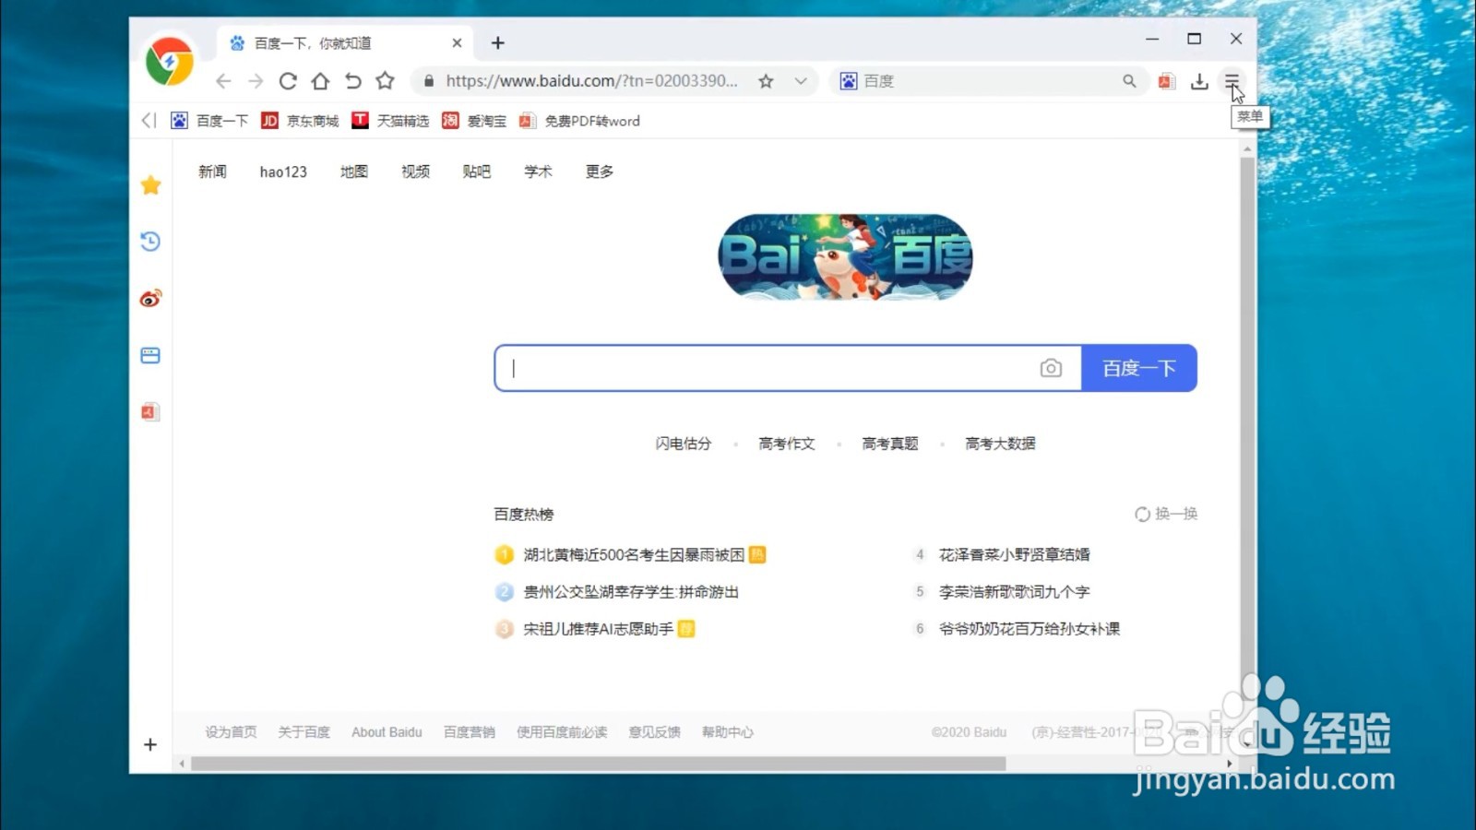Click 换一换 to refresh the hot list
The image size is (1476, 830).
(1166, 514)
